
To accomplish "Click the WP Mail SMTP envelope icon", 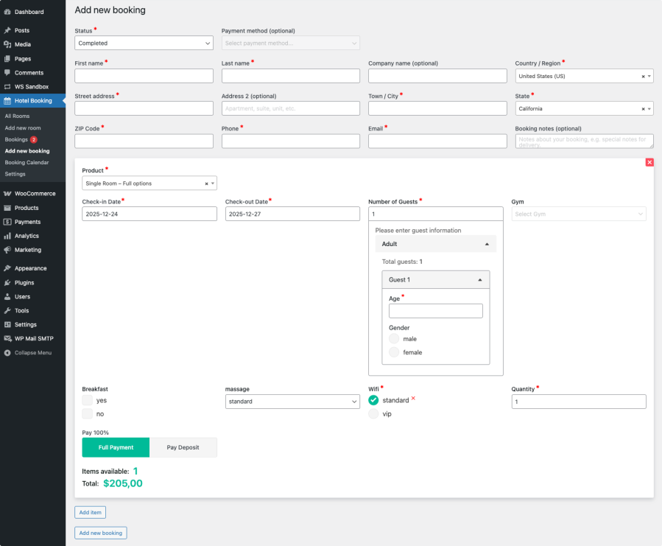I will pos(7,338).
